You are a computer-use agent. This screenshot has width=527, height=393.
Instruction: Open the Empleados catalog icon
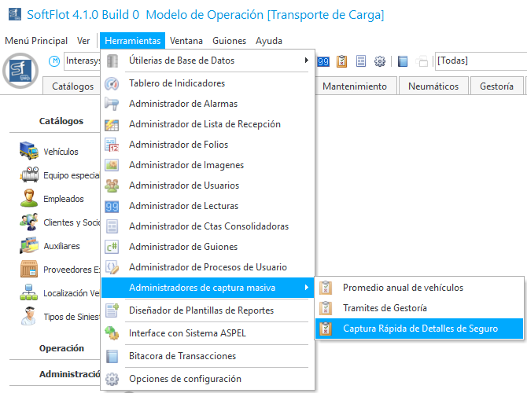tap(30, 198)
